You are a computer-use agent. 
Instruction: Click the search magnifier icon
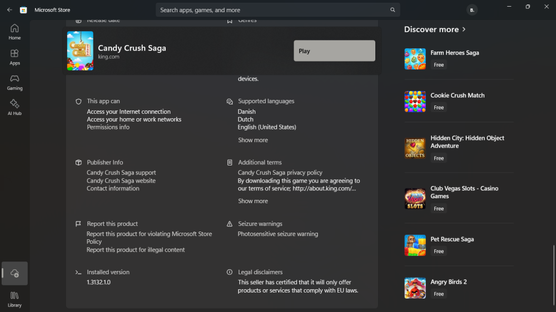pyautogui.click(x=393, y=10)
